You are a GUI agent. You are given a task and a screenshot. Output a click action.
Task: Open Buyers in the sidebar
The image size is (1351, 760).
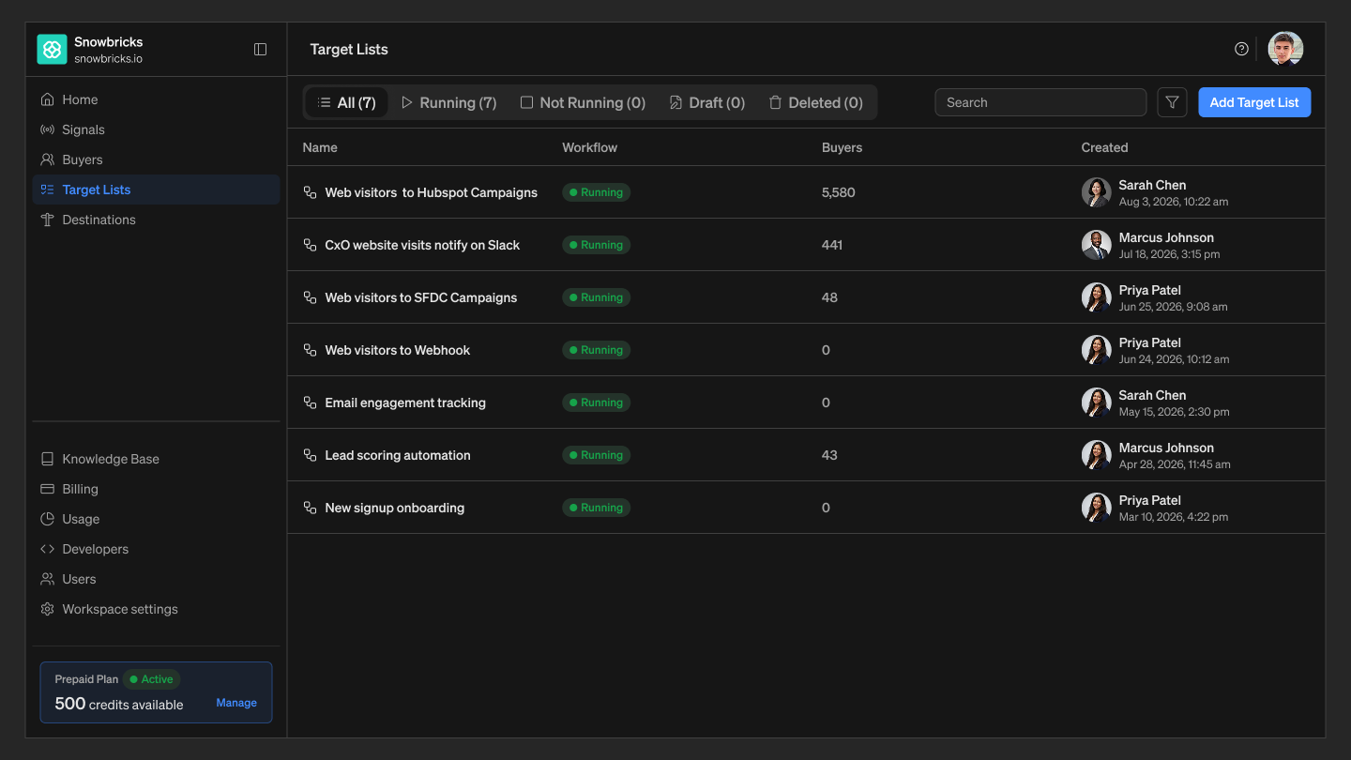(156, 160)
